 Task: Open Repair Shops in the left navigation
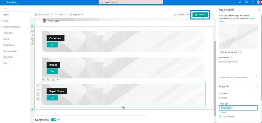9,45
